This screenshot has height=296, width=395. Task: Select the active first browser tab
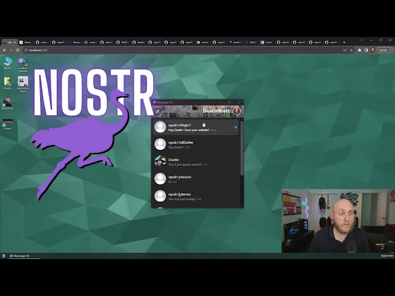[x=9, y=43]
